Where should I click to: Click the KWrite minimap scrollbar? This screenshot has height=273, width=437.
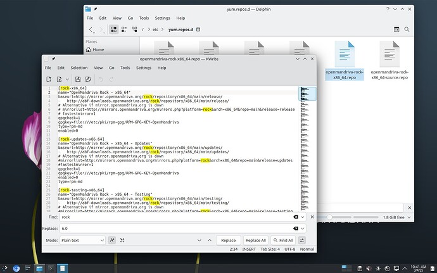coord(307,149)
